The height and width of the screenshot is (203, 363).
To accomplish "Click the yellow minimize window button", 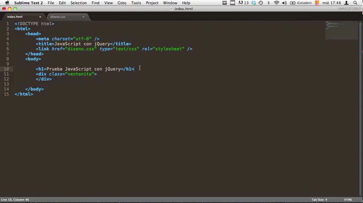I will coord(9,9).
